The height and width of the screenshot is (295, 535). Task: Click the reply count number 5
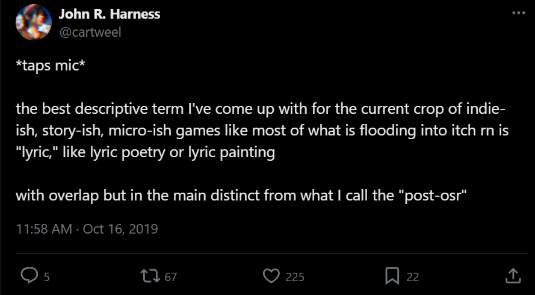pyautogui.click(x=47, y=277)
